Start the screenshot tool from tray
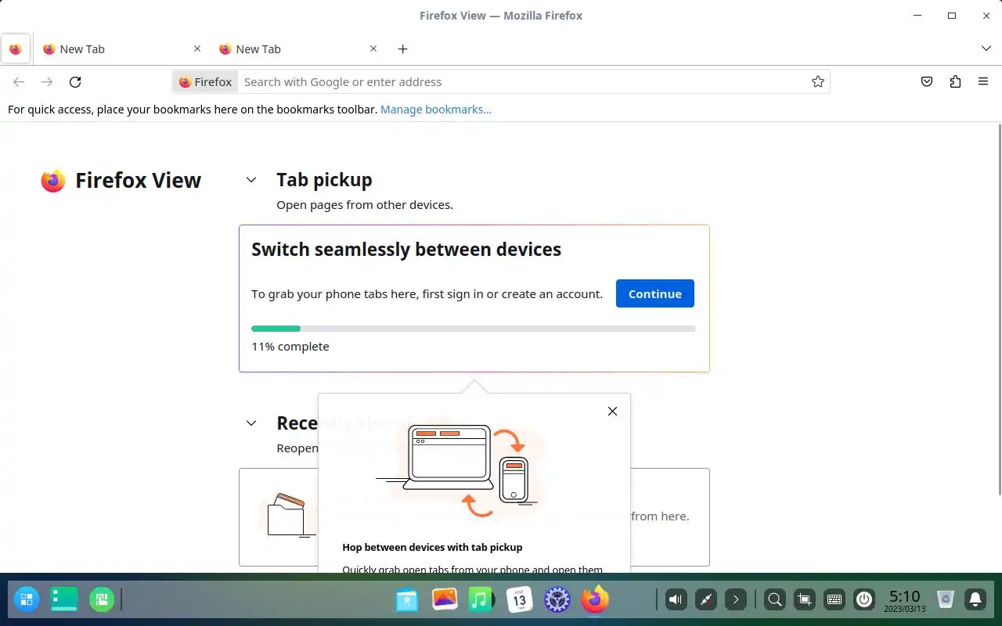1002x626 pixels. 804,600
